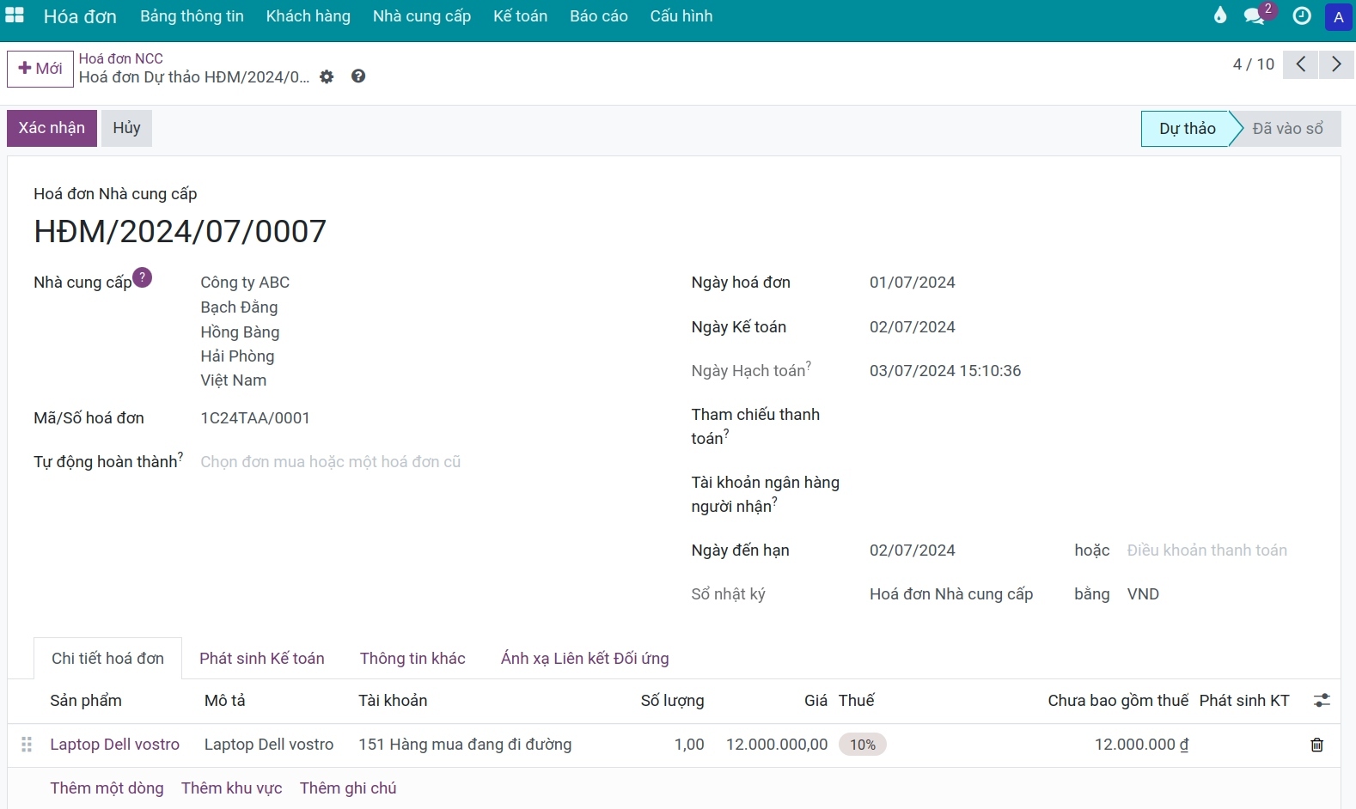Open user avatar A menu
The width and height of the screenshot is (1356, 809).
1338,16
